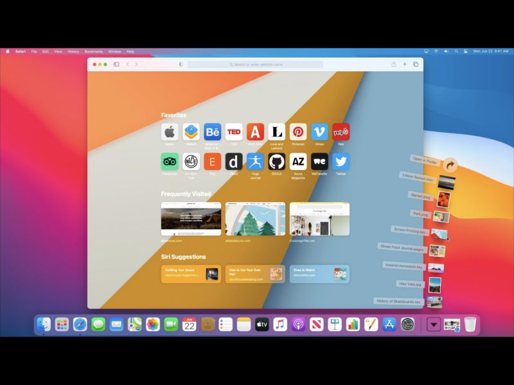Open the Vimeo favorite tile
The image size is (514, 385).
click(319, 132)
